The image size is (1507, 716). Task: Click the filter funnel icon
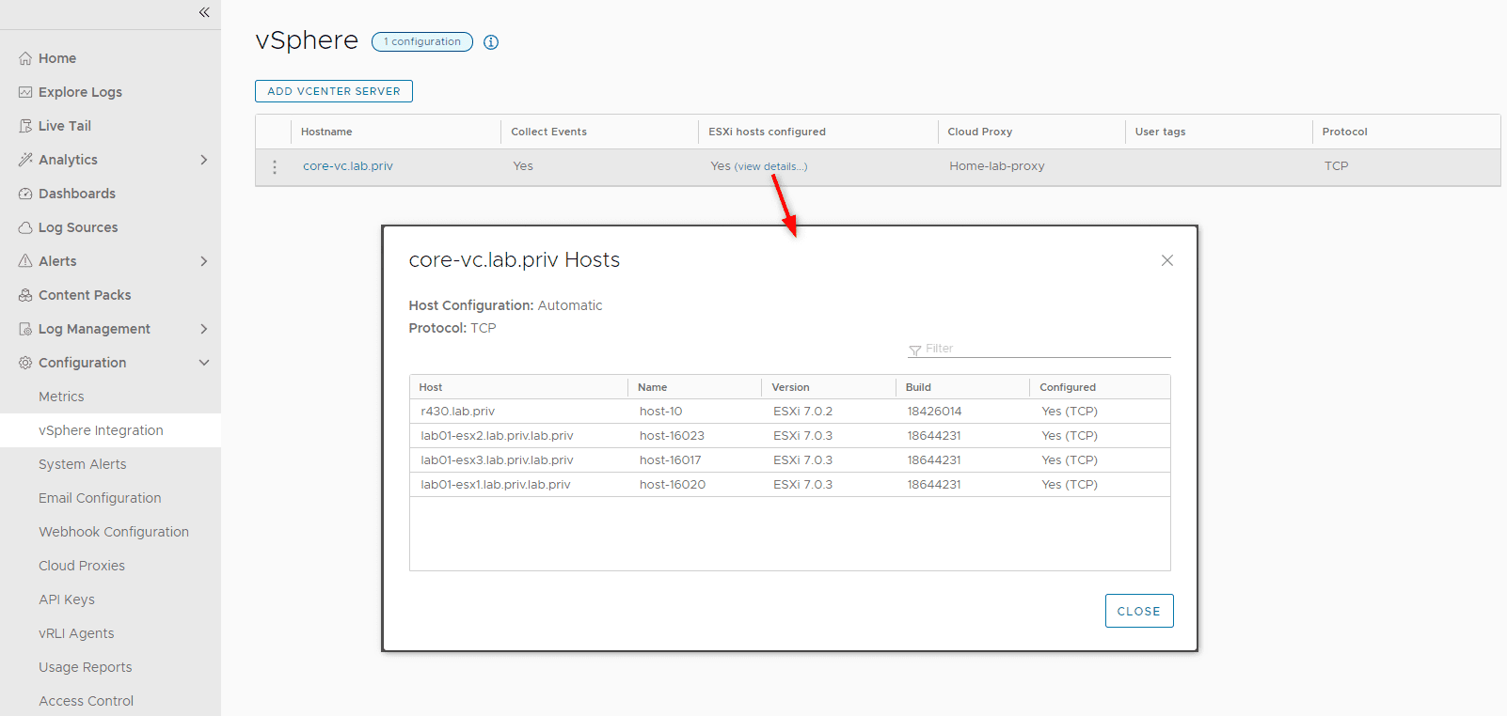click(914, 350)
